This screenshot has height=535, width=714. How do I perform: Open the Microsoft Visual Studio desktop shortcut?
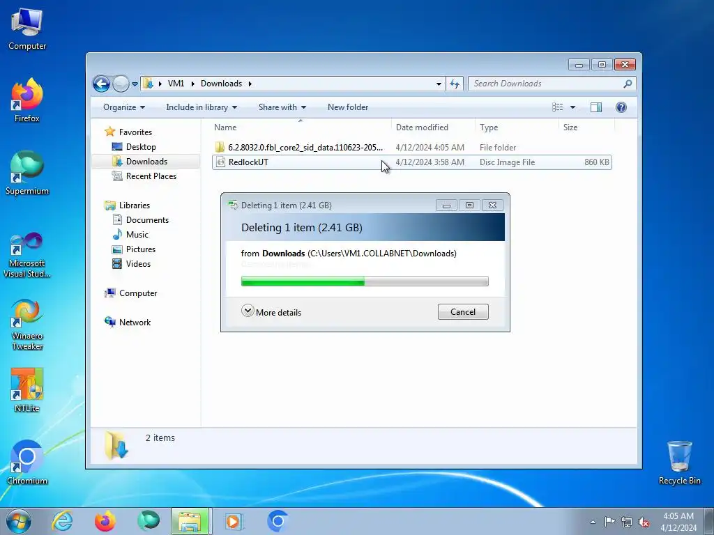(x=27, y=255)
